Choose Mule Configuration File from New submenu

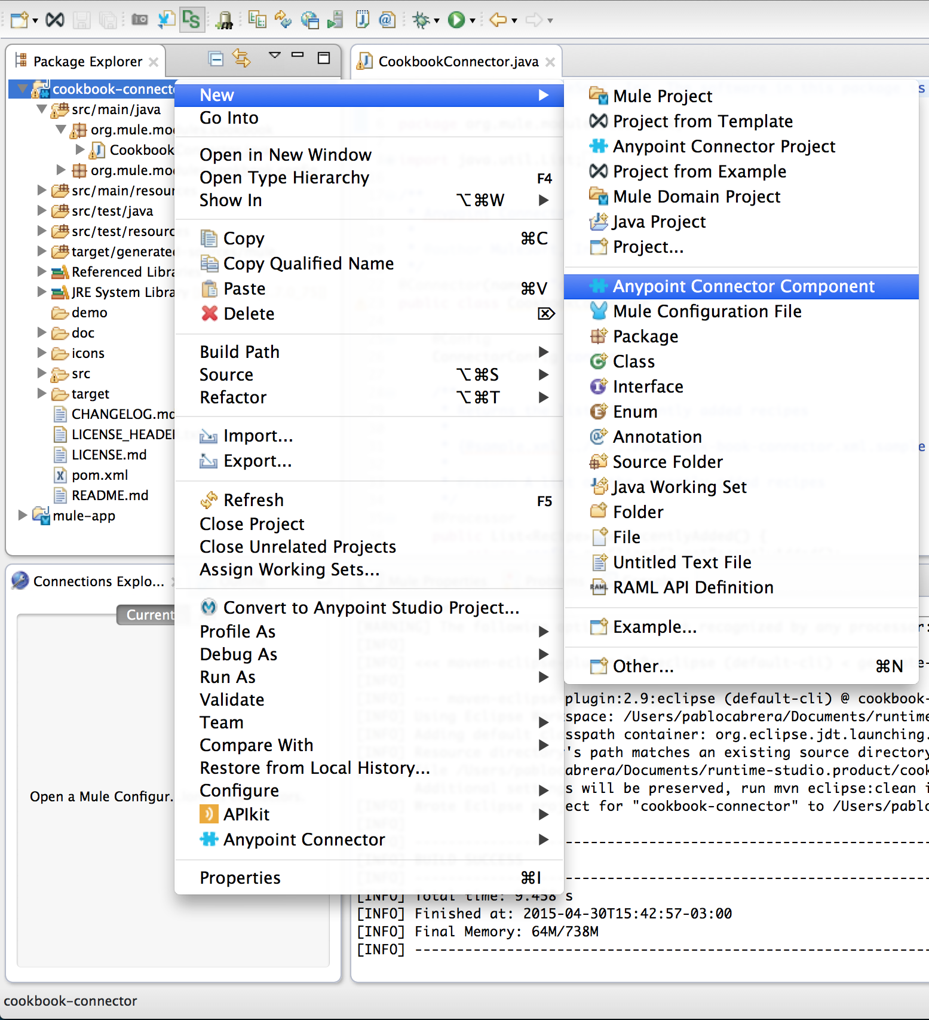click(707, 311)
